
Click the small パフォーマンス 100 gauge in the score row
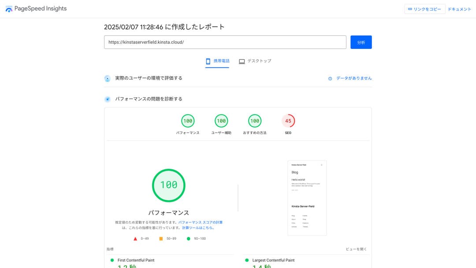tap(188, 121)
